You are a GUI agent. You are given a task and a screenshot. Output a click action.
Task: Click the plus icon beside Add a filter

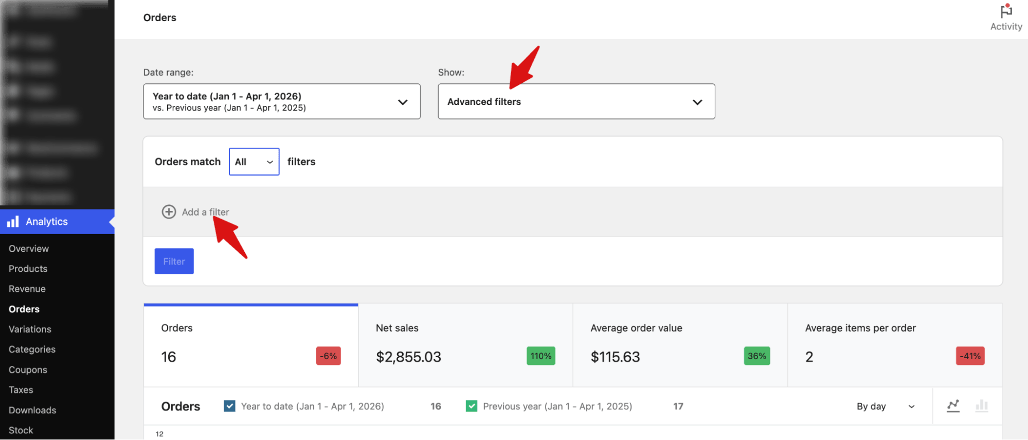[x=169, y=212]
